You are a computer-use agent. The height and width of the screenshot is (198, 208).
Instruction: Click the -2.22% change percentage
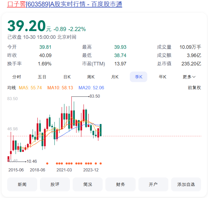pos(77,29)
